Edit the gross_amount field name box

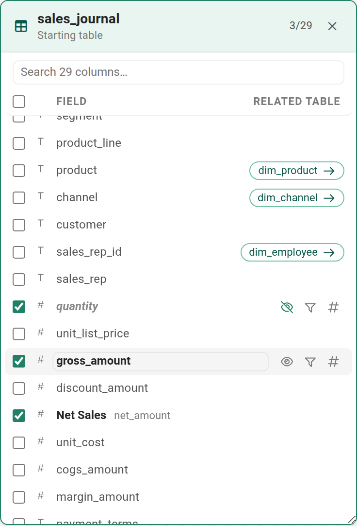(160, 361)
